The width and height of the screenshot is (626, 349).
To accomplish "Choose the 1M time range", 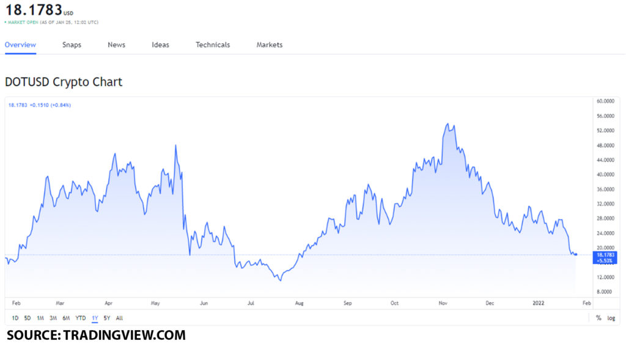I will pos(40,318).
